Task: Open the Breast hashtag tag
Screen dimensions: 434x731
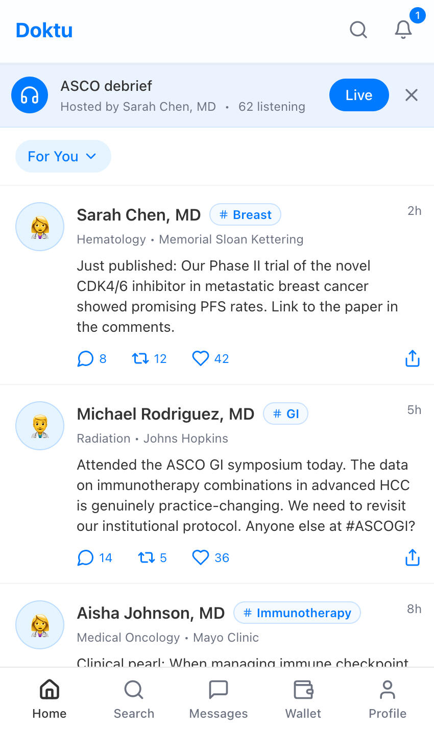Action: (x=245, y=215)
